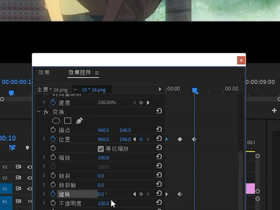Reset the 不透明度 parameter with its reset icon
The image size is (280, 210).
coord(159,203)
